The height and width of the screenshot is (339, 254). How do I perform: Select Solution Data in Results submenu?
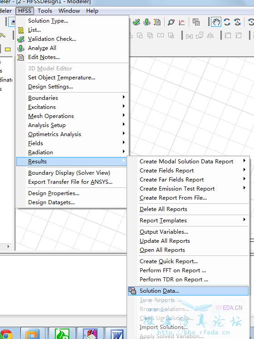click(x=188, y=291)
